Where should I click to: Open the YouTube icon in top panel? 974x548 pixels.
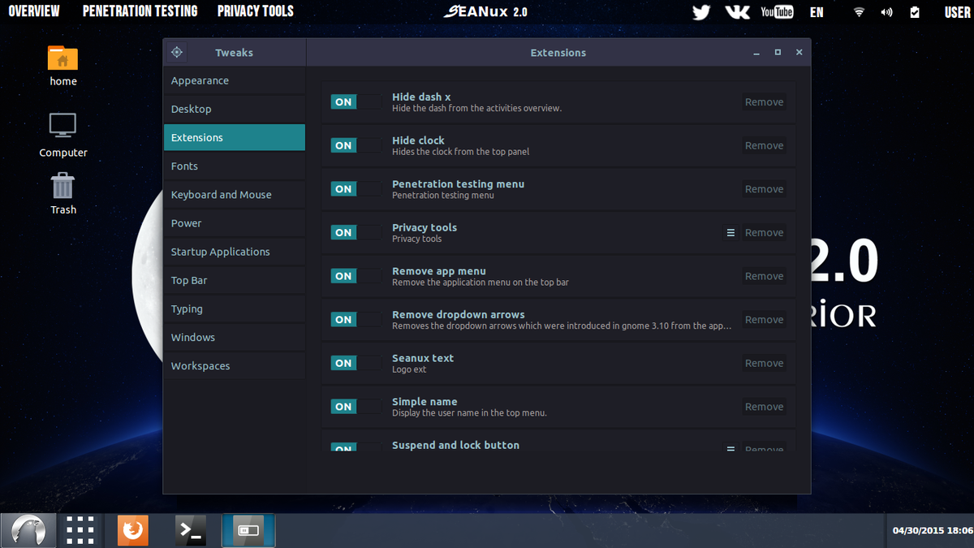(777, 12)
